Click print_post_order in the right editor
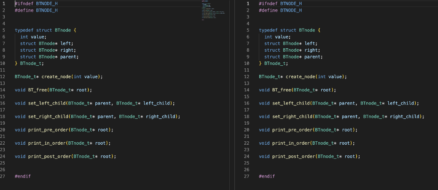Image resolution: width=438 pixels, height=190 pixels. pyautogui.click(x=294, y=157)
